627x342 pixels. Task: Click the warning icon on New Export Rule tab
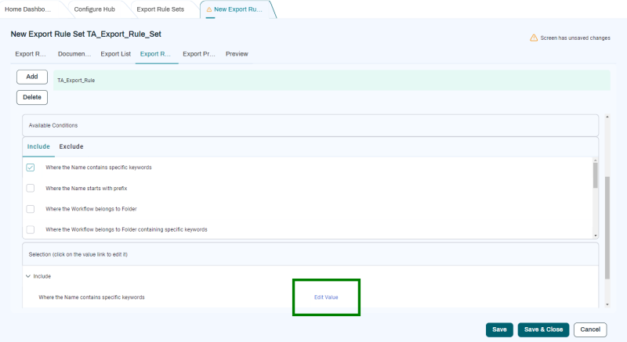209,9
